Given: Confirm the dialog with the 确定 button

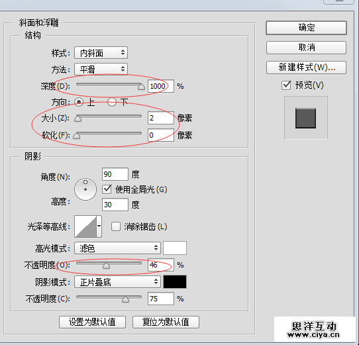Looking at the screenshot, I should coord(306,28).
